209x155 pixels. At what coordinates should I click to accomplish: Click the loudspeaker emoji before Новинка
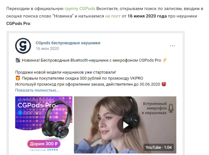point(18,60)
